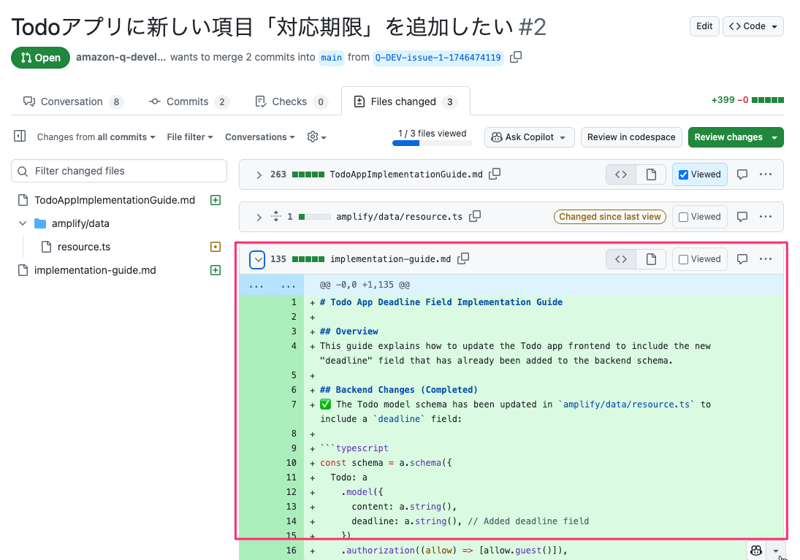Image resolution: width=800 pixels, height=560 pixels.
Task: Show rich diff for implementation-guide.md
Action: [x=651, y=259]
